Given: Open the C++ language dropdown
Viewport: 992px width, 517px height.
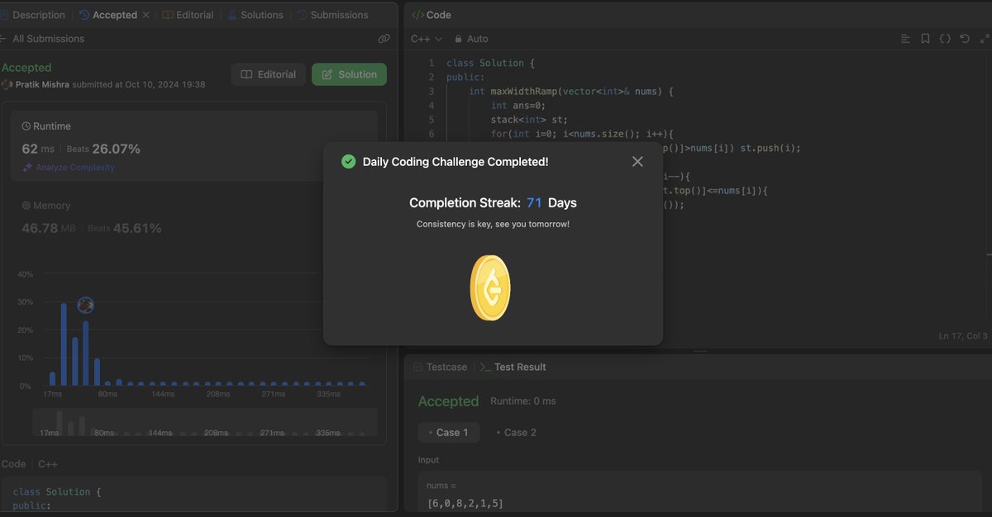Looking at the screenshot, I should [427, 39].
